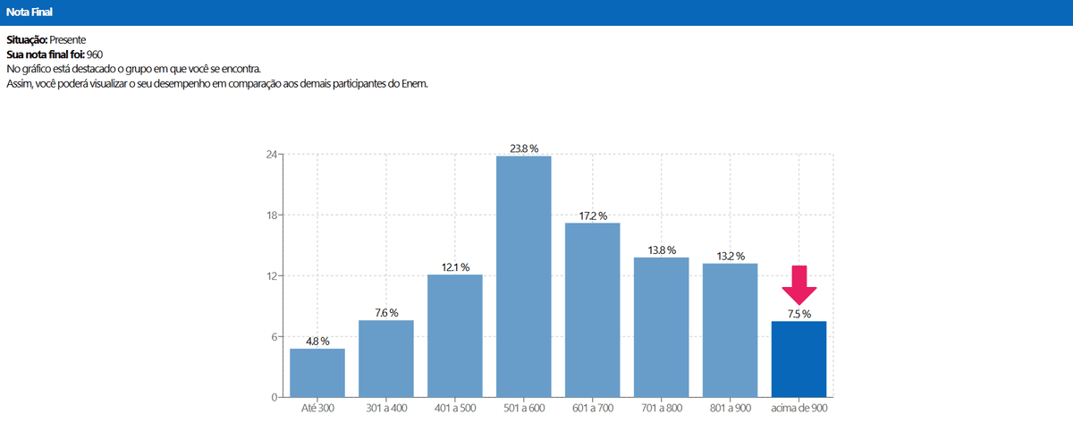Click the 23.8 % value label
This screenshot has height=431, width=1073.
click(x=523, y=148)
